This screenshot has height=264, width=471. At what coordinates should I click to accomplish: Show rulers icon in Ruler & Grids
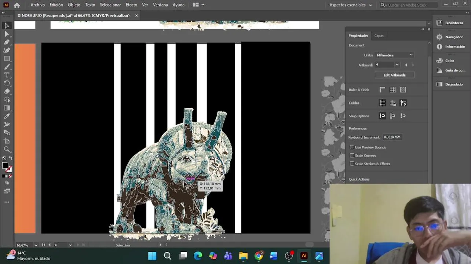coord(382,90)
